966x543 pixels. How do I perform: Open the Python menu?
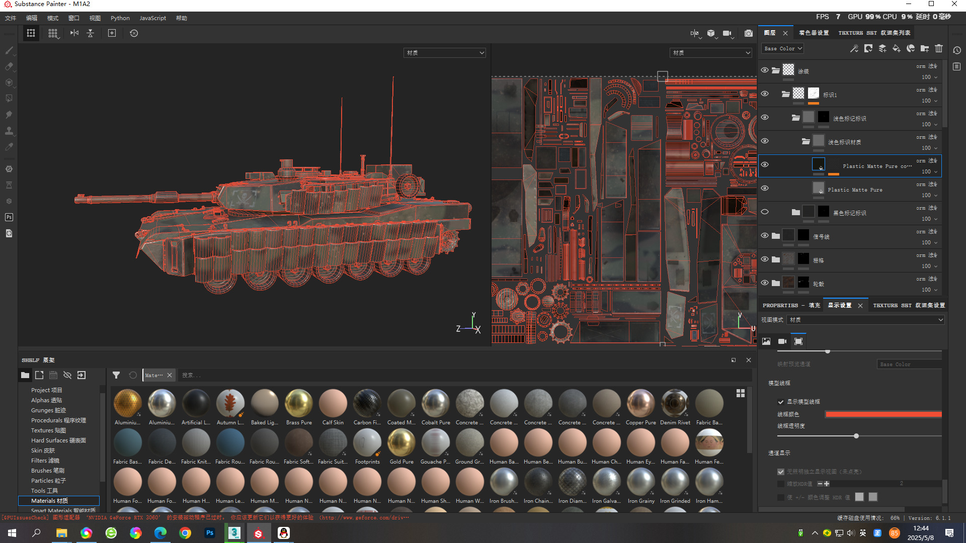point(120,18)
